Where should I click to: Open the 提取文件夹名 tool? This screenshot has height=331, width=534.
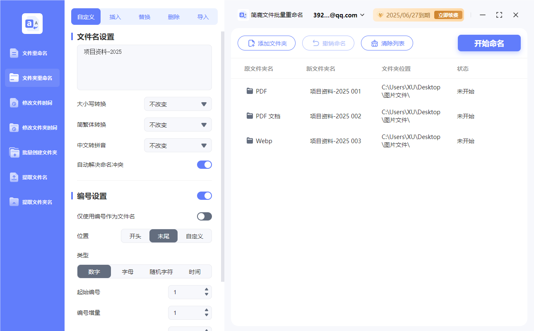(x=32, y=202)
